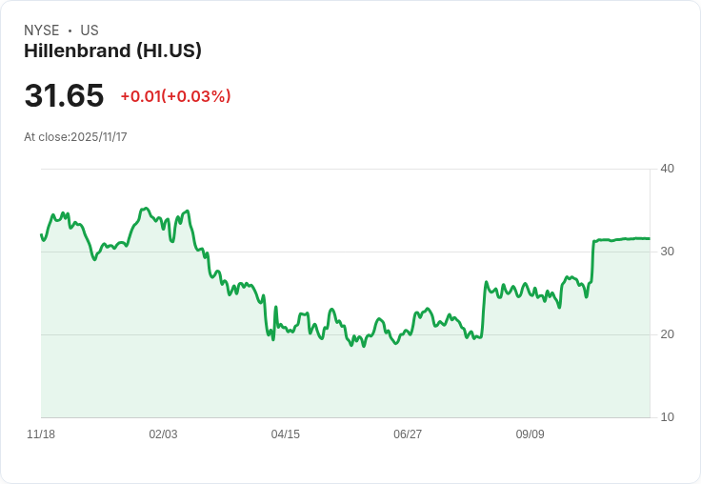The image size is (701, 484).
Task: Click the rightmost end of the price line
Action: 650,238
